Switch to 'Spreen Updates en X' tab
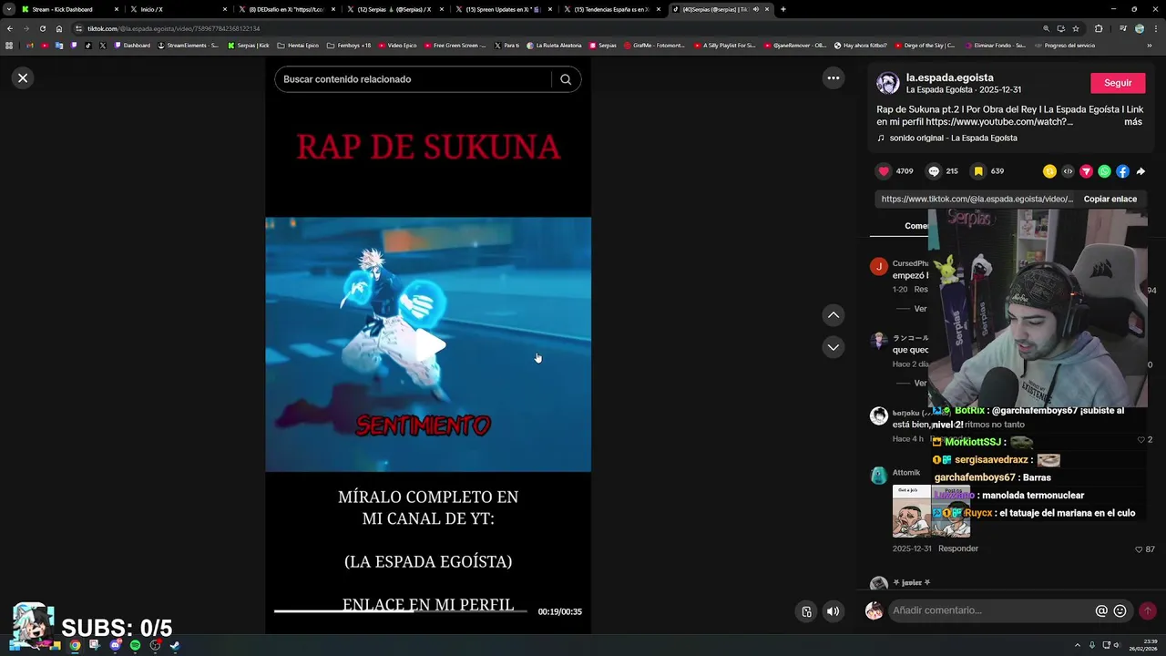 tap(503, 9)
